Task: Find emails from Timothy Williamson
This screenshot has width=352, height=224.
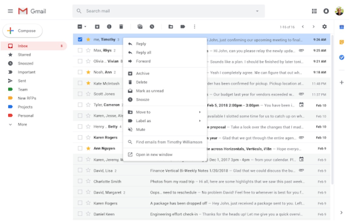Action: pyautogui.click(x=165, y=142)
